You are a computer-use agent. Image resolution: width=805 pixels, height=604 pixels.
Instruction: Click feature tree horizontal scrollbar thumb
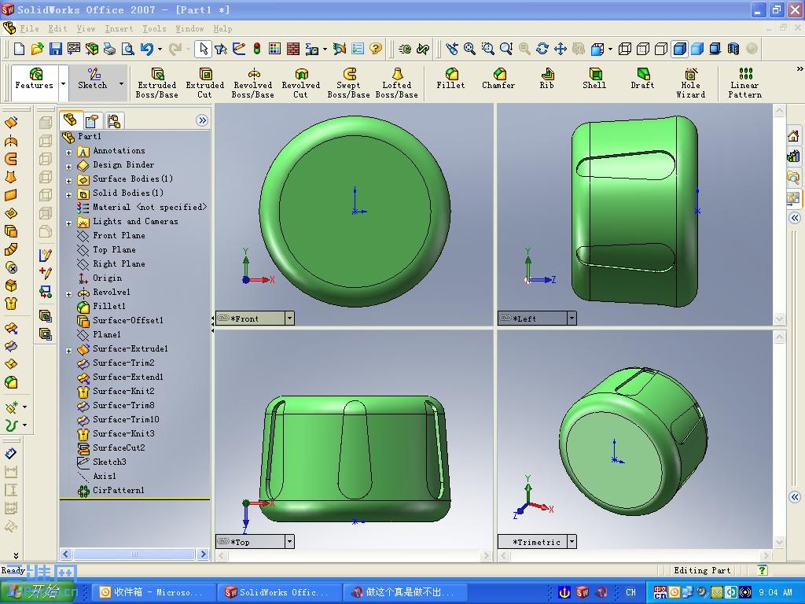tap(134, 554)
